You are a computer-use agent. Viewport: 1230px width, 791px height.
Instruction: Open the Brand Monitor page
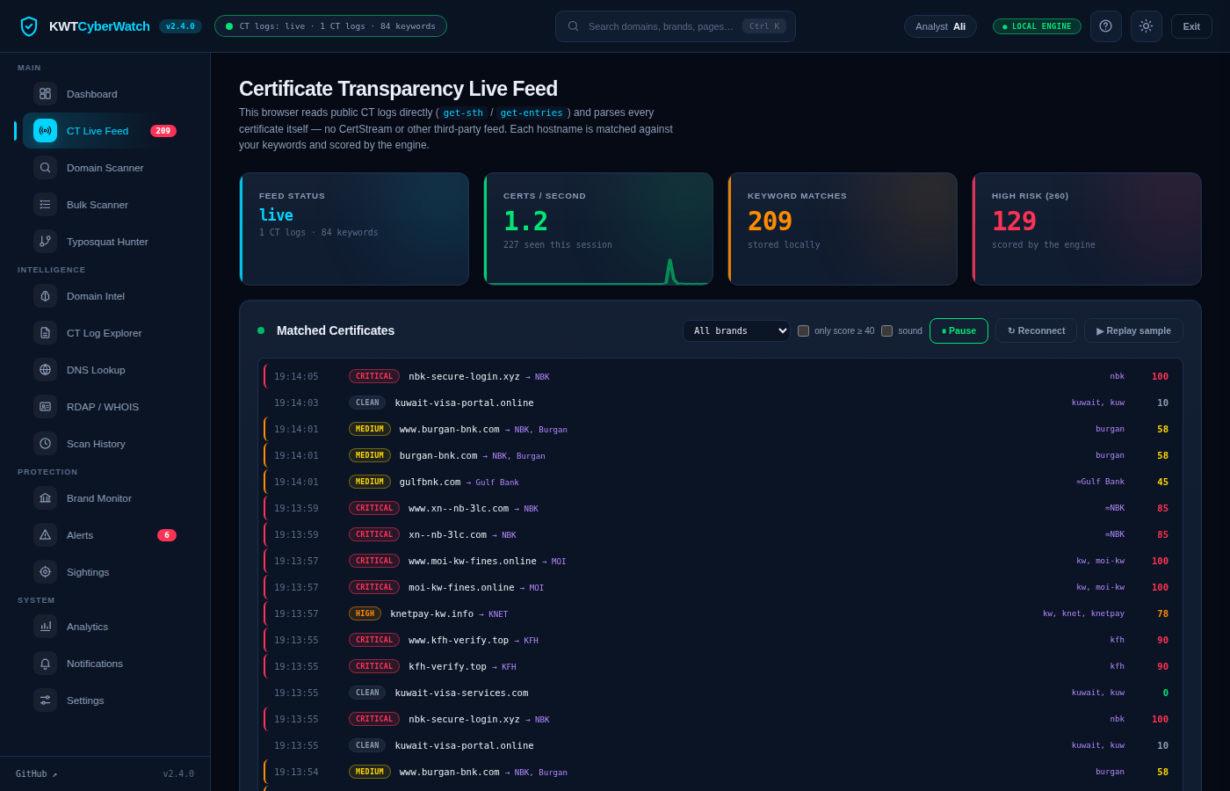pyautogui.click(x=105, y=498)
